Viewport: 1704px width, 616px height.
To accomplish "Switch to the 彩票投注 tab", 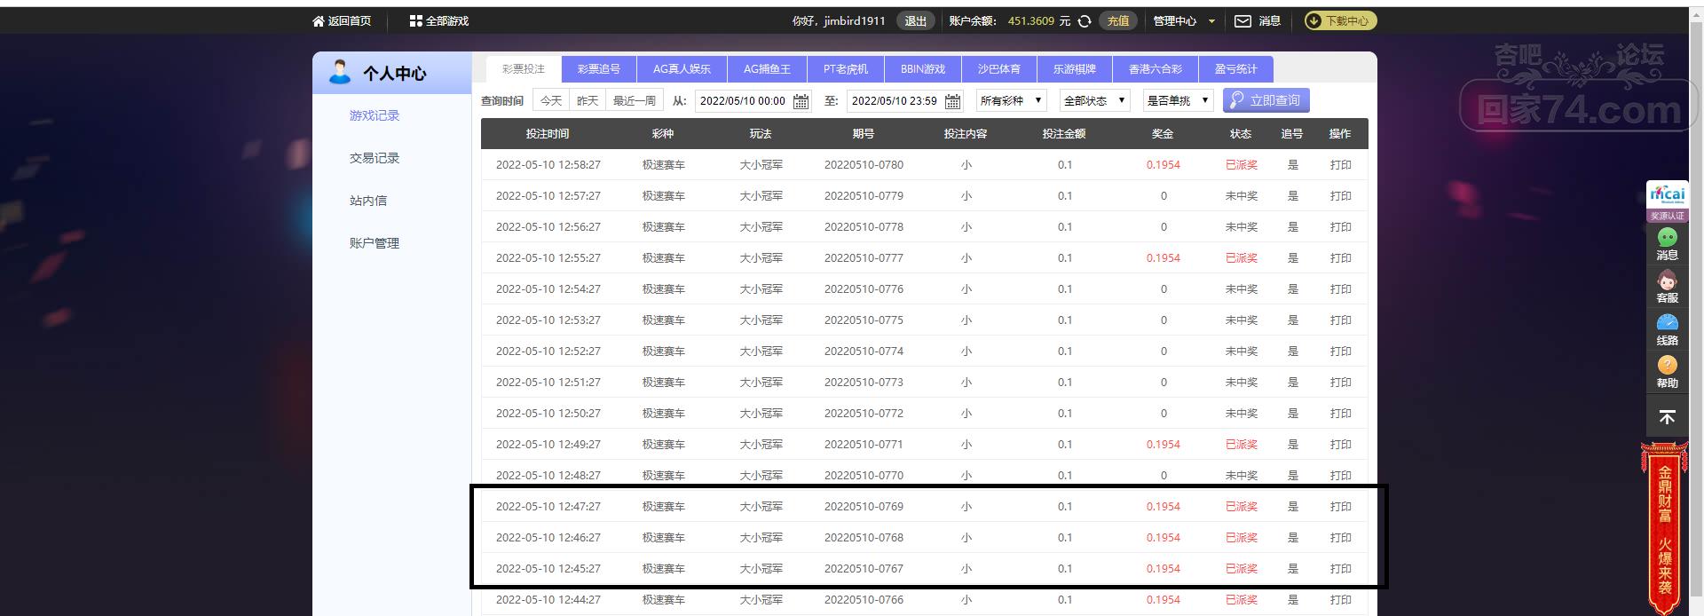I will (524, 68).
